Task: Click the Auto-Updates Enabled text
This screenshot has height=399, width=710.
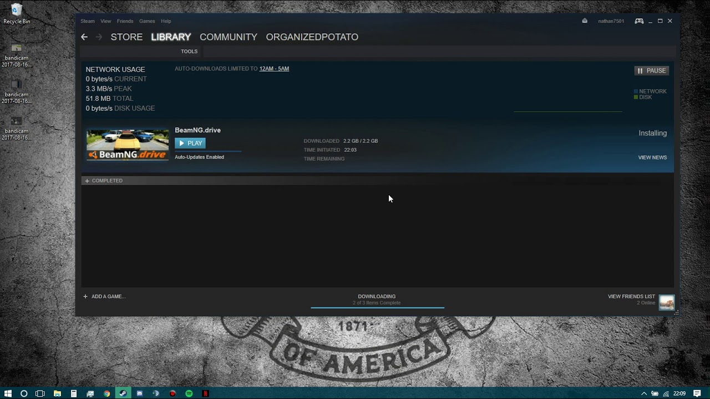Action: pyautogui.click(x=199, y=157)
